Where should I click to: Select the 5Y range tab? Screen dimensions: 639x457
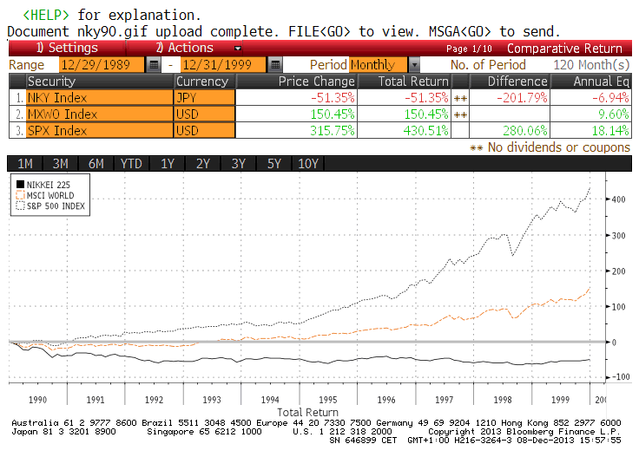click(273, 164)
